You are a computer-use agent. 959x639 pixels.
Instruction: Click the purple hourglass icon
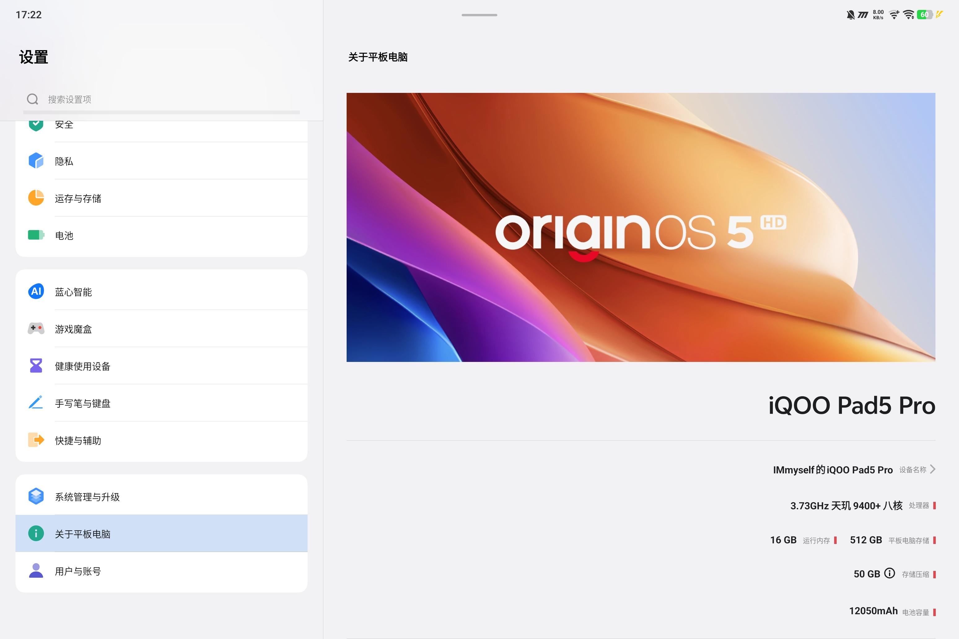pyautogui.click(x=36, y=366)
